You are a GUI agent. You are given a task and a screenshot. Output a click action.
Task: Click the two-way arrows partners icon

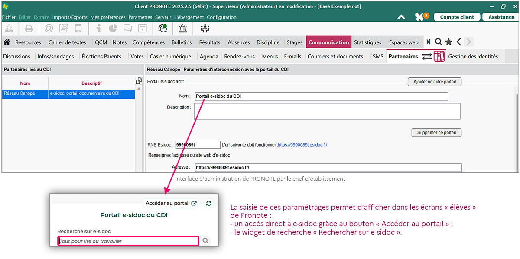(x=427, y=56)
